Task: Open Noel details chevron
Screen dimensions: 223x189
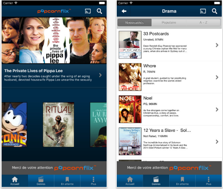Action: [x=217, y=110]
